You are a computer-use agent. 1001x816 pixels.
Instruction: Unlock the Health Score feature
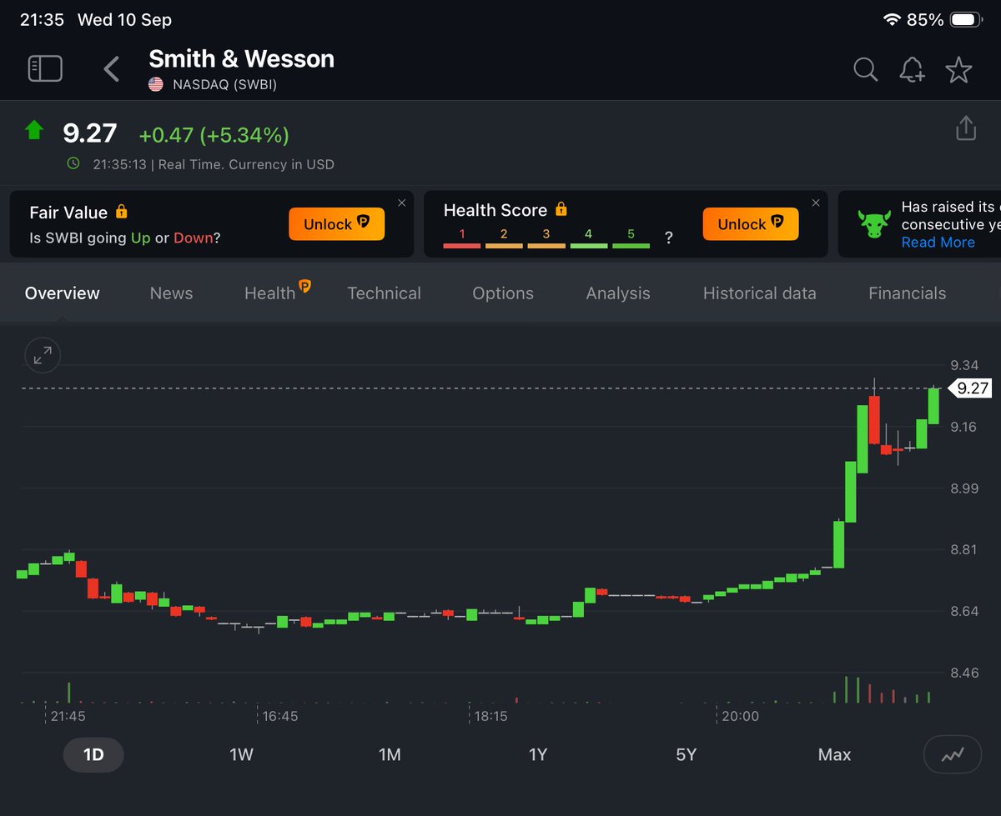(x=751, y=224)
